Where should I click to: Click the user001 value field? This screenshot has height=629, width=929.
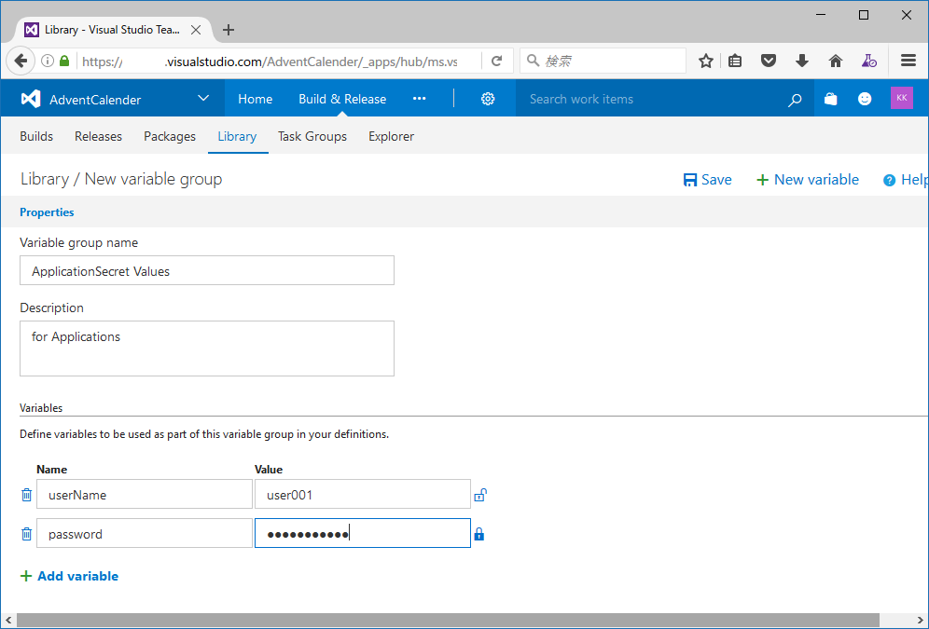tap(363, 494)
